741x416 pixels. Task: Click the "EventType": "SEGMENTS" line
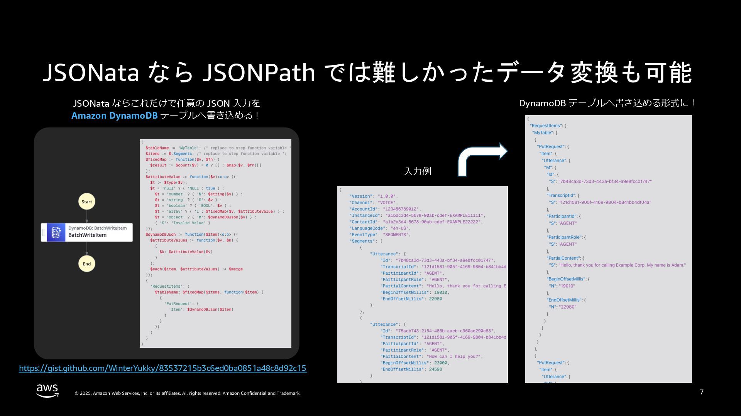pyautogui.click(x=380, y=235)
